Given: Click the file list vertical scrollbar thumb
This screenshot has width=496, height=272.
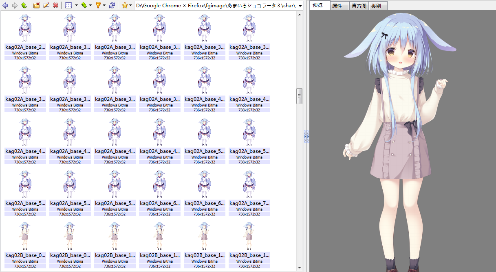Looking at the screenshot, I should [300, 96].
